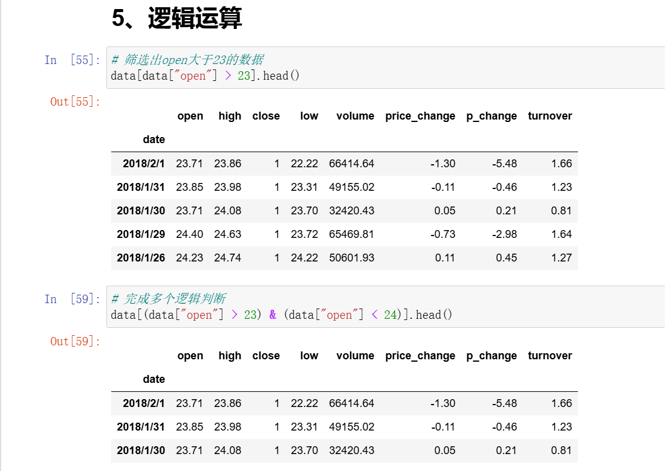Click 'date' index label in Out[55] table

tap(154, 139)
